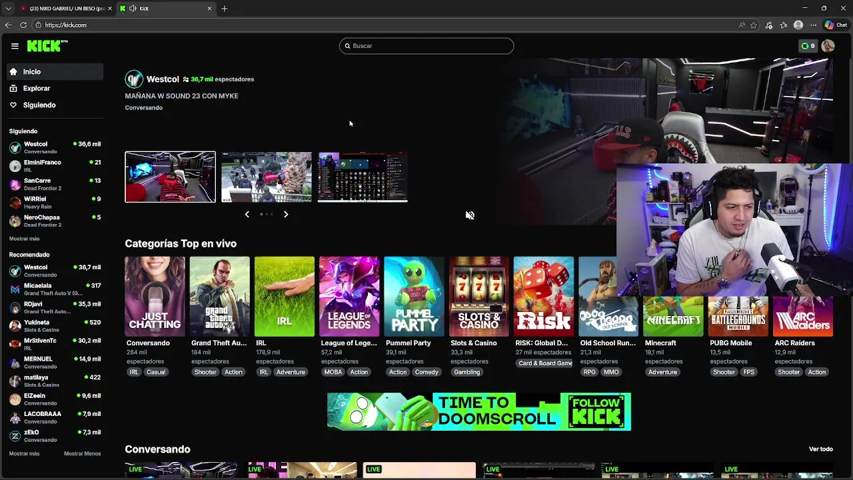853x480 pixels.
Task: Click the Buscar search field
Action: [x=426, y=46]
